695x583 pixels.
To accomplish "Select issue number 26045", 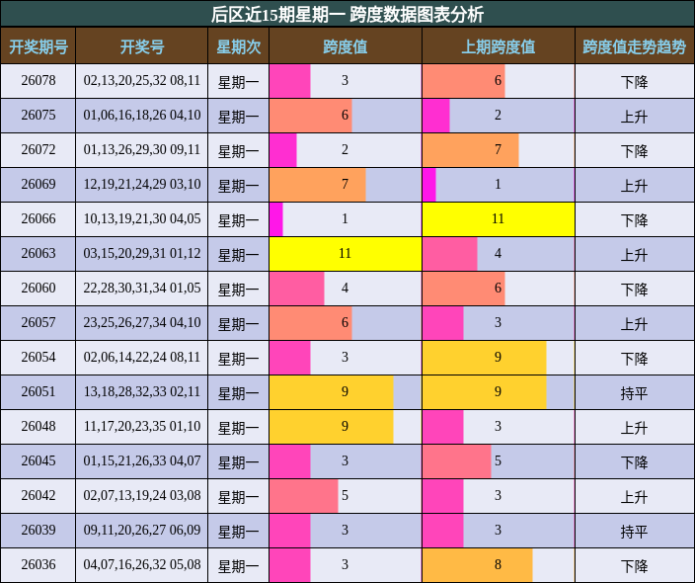I will [x=39, y=461].
